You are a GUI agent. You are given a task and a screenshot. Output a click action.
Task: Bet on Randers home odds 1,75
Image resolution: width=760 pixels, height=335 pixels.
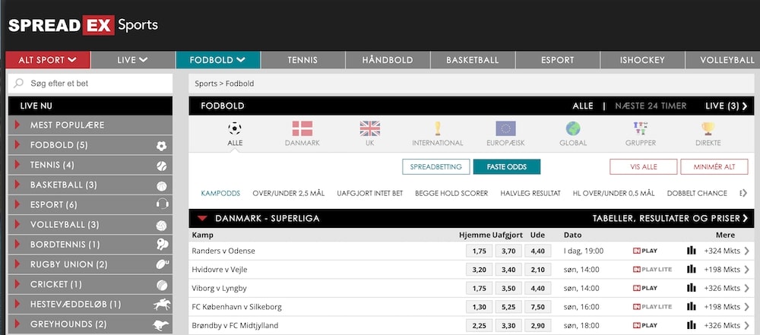coord(479,251)
